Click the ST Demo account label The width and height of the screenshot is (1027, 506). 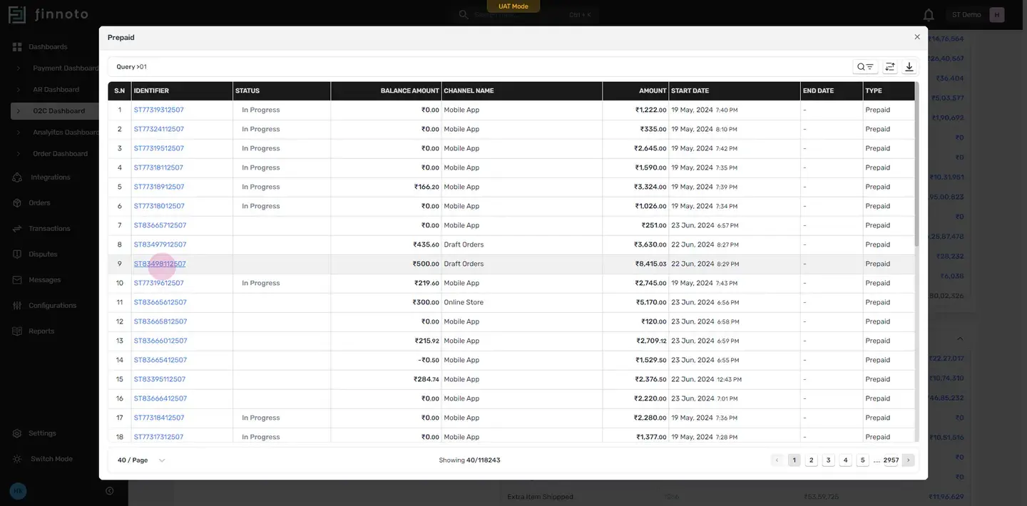click(966, 14)
